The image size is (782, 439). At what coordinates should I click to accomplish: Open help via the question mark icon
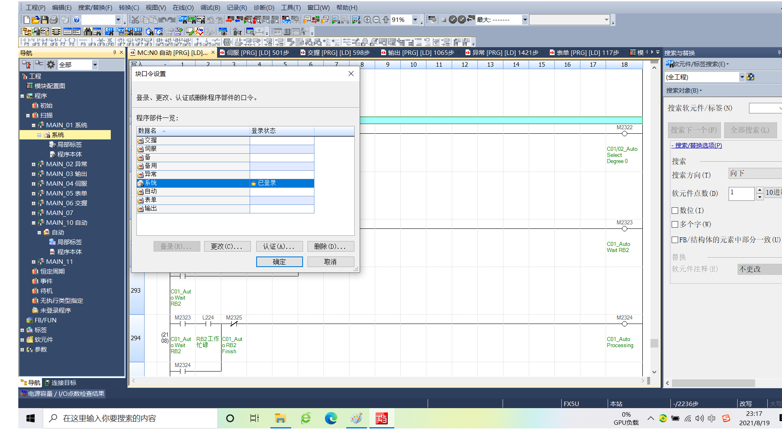tap(77, 20)
